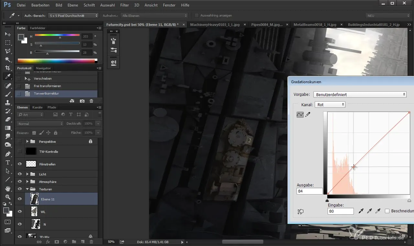414x246 pixels.
Task: Hide the Atmosphäre group
Action: pyautogui.click(x=20, y=182)
